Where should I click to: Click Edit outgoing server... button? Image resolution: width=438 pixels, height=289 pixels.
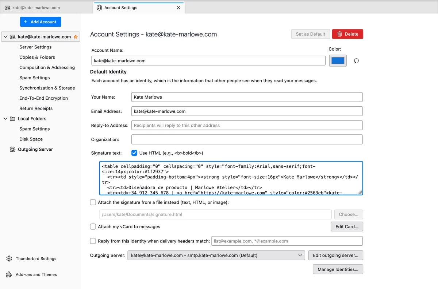[x=336, y=255]
